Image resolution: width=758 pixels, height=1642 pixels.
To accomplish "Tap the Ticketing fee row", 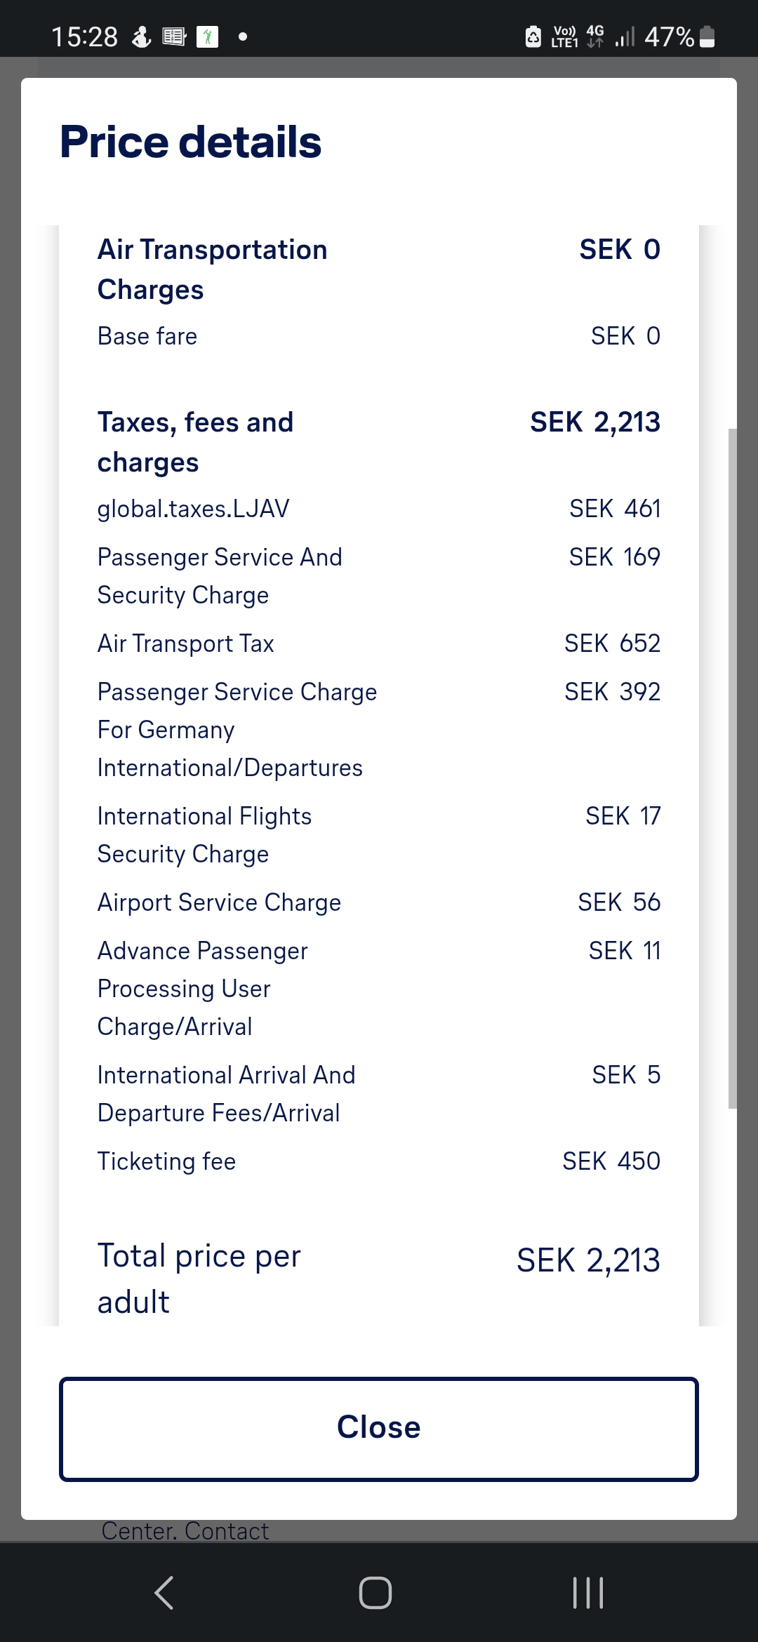I will point(378,1161).
